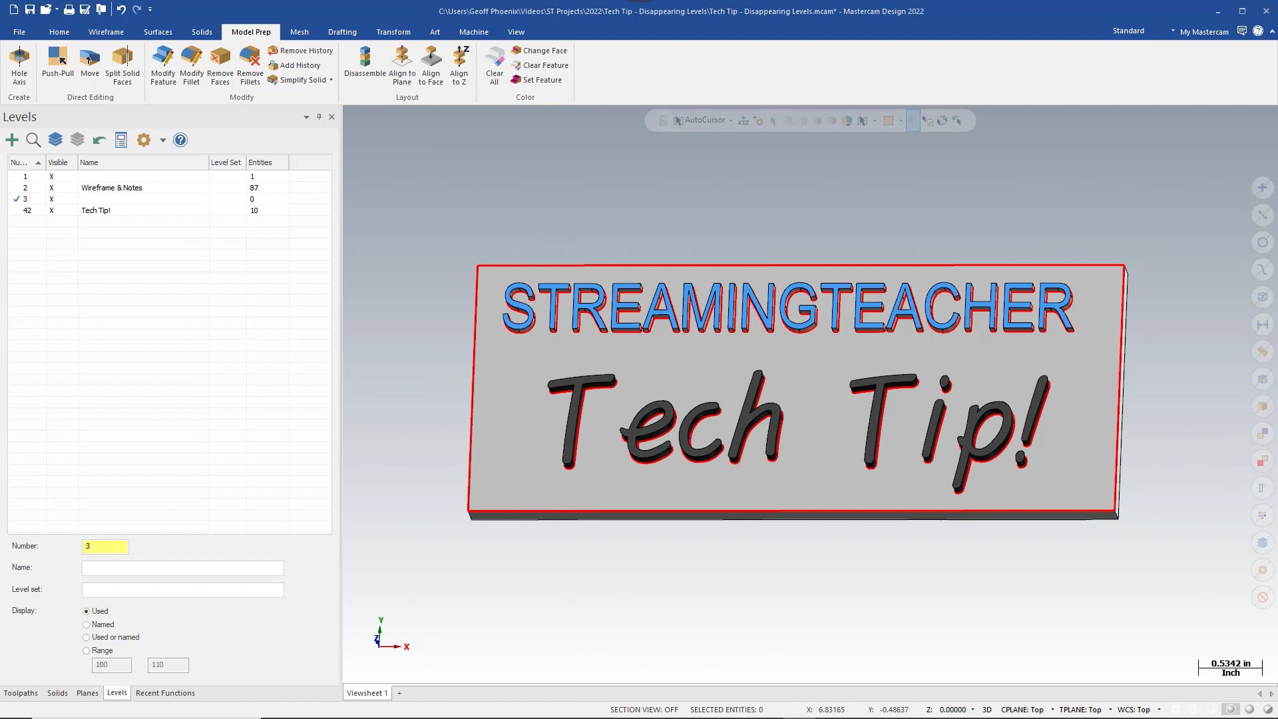Add a new level with plus icon
This screenshot has height=719, width=1278.
(12, 140)
